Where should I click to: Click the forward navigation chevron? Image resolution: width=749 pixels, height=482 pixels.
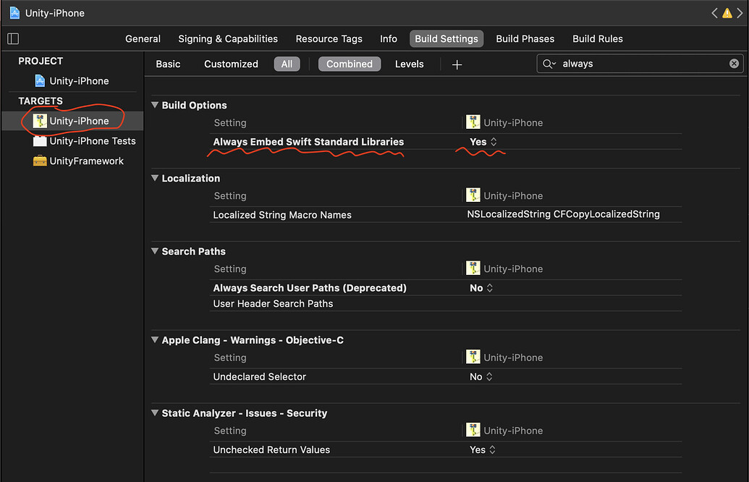(x=739, y=12)
